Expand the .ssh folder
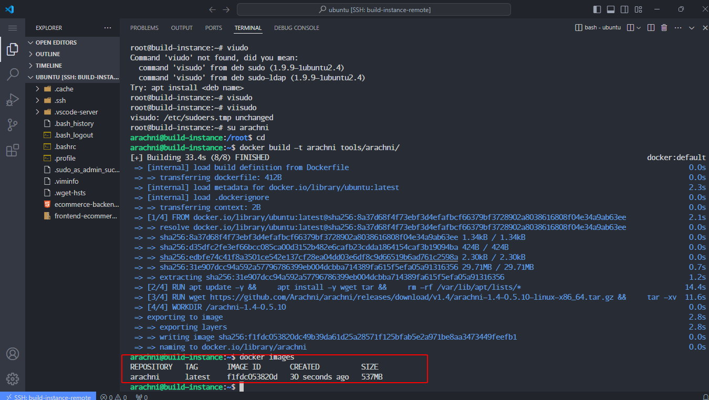Image resolution: width=709 pixels, height=400 pixels. [72, 100]
